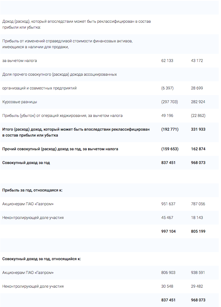Select the bold profit total 997 104
This screenshot has width=221, height=307.
point(169,231)
